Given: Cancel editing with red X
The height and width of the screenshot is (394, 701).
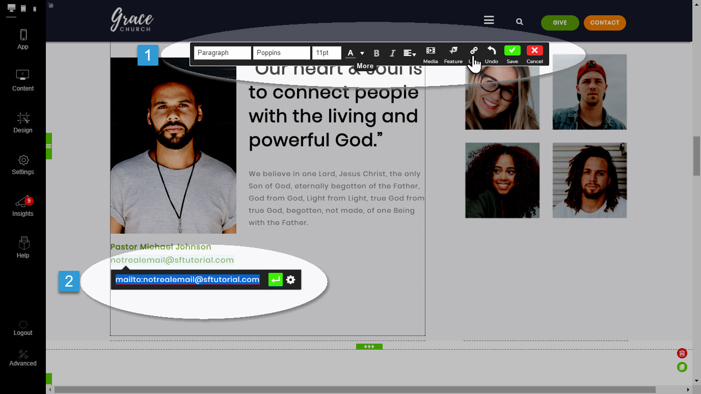Looking at the screenshot, I should click(534, 50).
